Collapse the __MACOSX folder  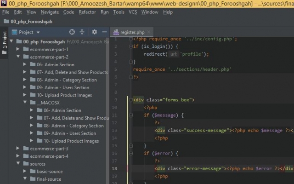25,102
